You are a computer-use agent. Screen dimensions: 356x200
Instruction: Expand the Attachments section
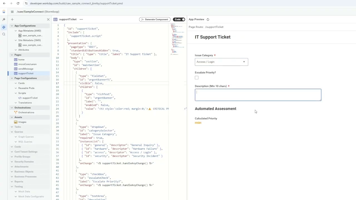[x=12, y=167]
